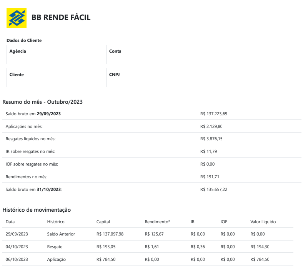
Task: Click the Rendimento* column header
Action: (157, 222)
